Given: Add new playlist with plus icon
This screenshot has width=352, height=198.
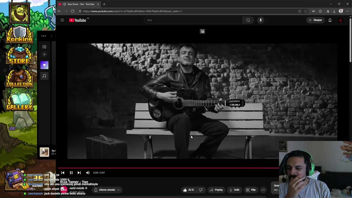Looking at the screenshot, I should [44, 54].
